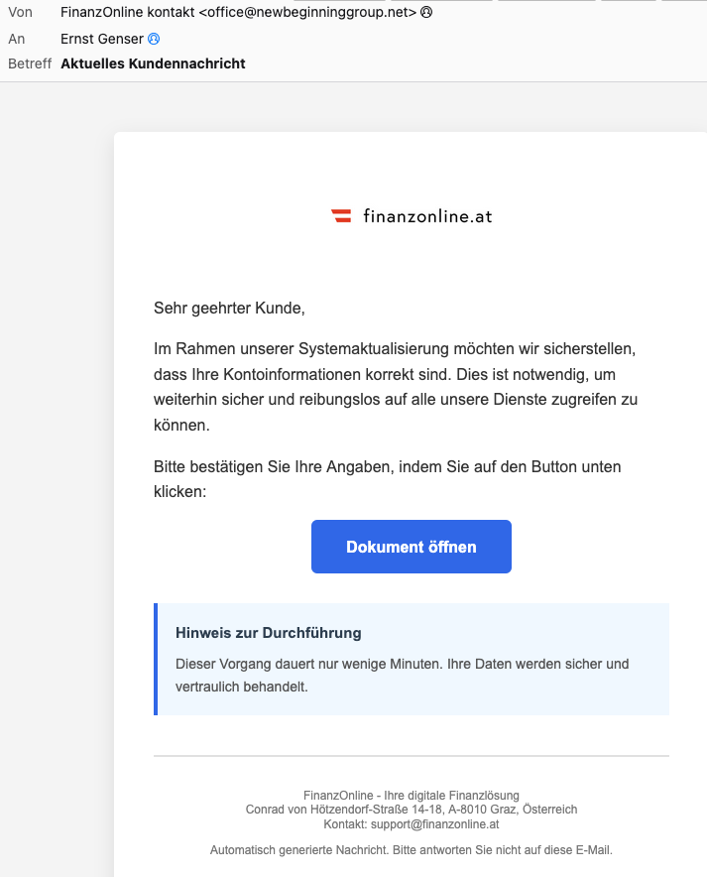
Task: Click the support@finanzonline.at contact address
Action: coord(435,823)
